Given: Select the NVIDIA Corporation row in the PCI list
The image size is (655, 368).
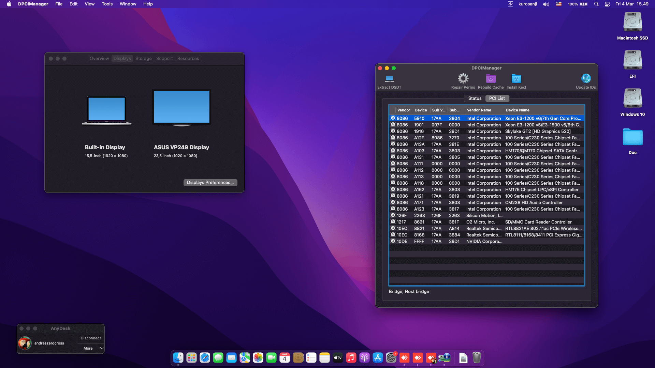Looking at the screenshot, I should [478, 241].
